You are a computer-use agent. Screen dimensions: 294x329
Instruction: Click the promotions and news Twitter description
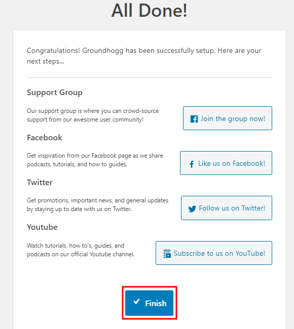97,204
